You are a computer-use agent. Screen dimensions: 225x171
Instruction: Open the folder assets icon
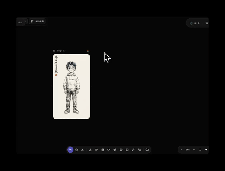click(x=147, y=149)
